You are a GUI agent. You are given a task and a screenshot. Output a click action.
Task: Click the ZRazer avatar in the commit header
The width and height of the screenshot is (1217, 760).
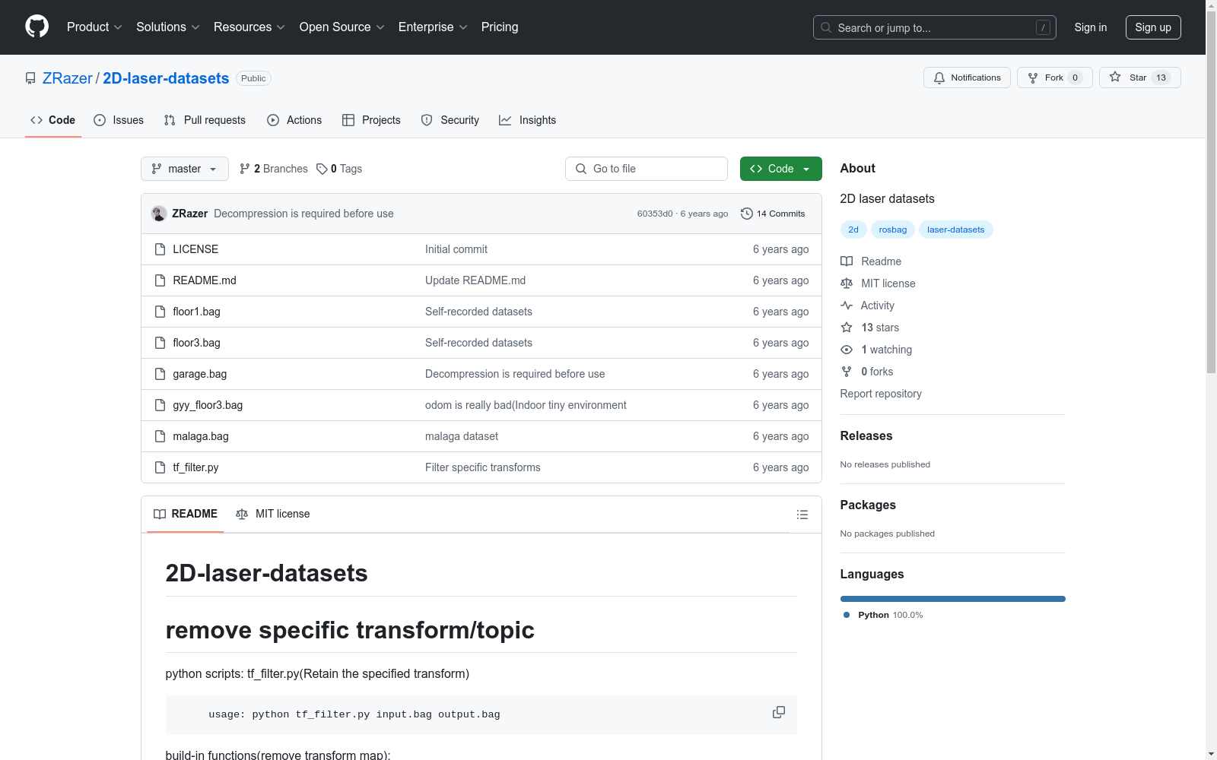[x=159, y=214]
